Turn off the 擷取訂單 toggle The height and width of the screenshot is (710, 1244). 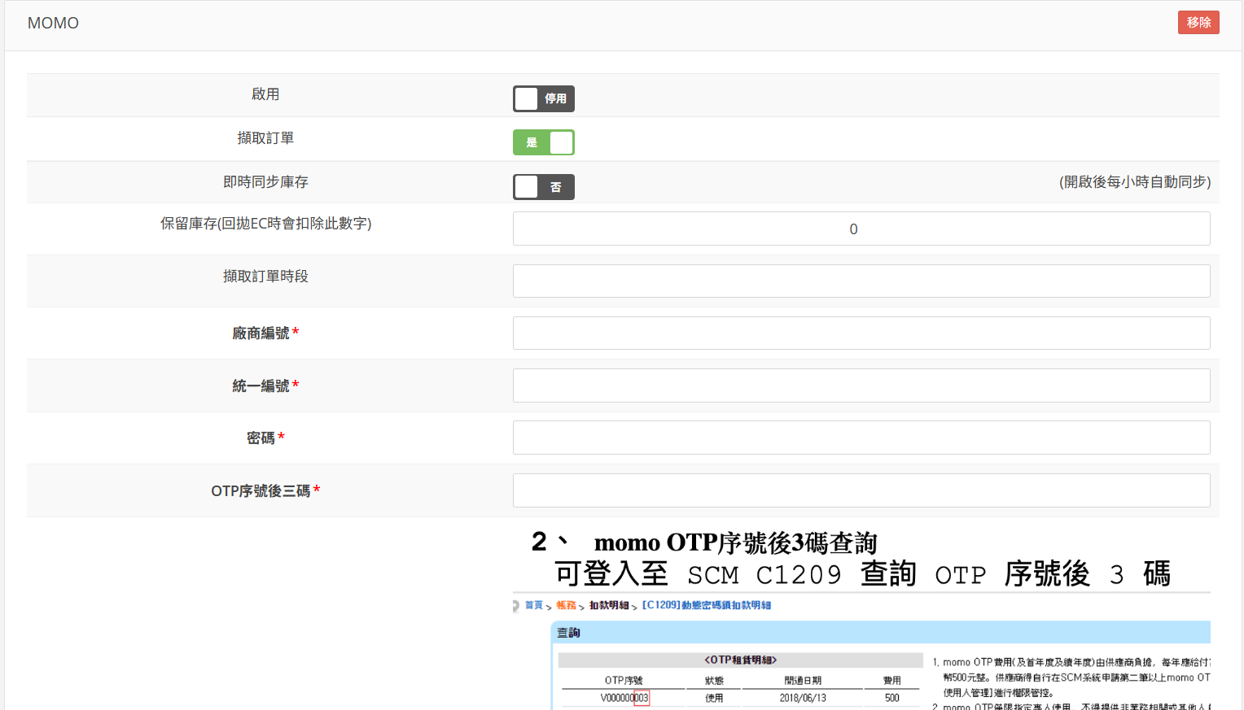click(x=543, y=142)
